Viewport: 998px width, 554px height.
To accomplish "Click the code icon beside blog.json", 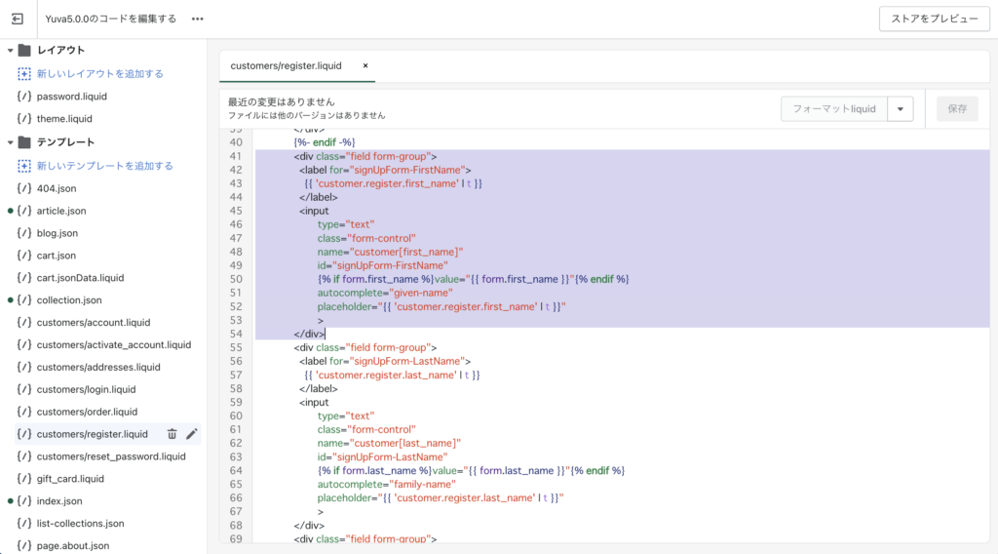I will [x=24, y=233].
